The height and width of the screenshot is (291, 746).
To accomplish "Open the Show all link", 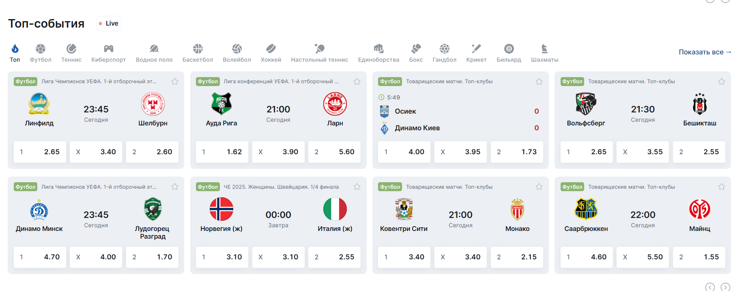I will [x=705, y=52].
